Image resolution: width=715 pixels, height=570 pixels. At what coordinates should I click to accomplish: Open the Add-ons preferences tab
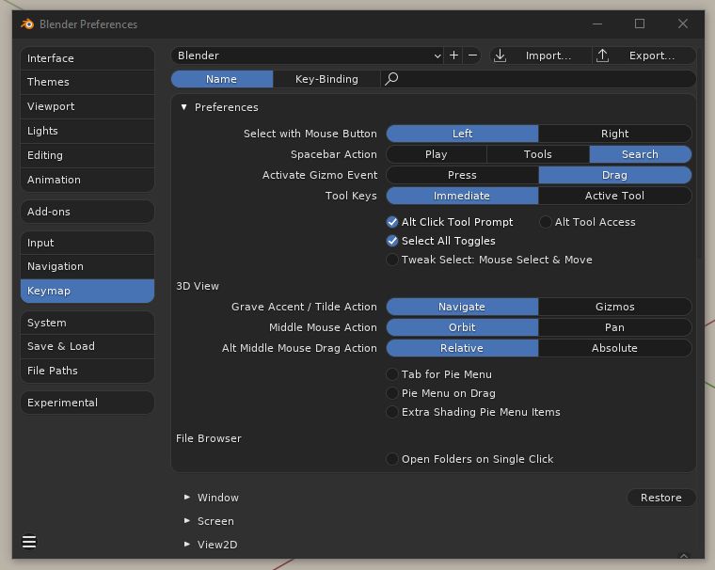pos(87,212)
